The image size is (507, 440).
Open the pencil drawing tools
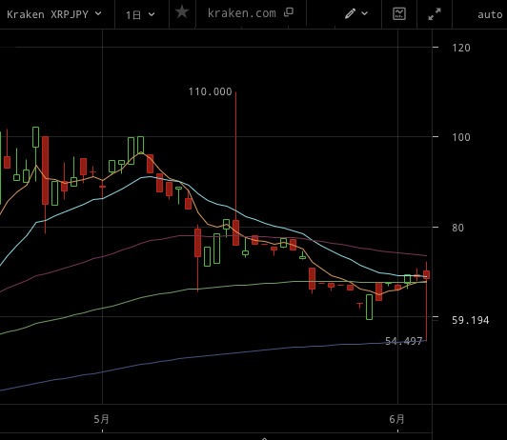(350, 13)
